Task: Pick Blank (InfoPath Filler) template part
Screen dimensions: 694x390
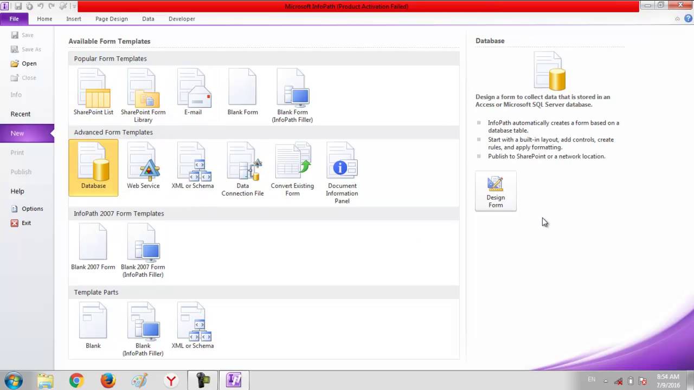Action: point(143,329)
